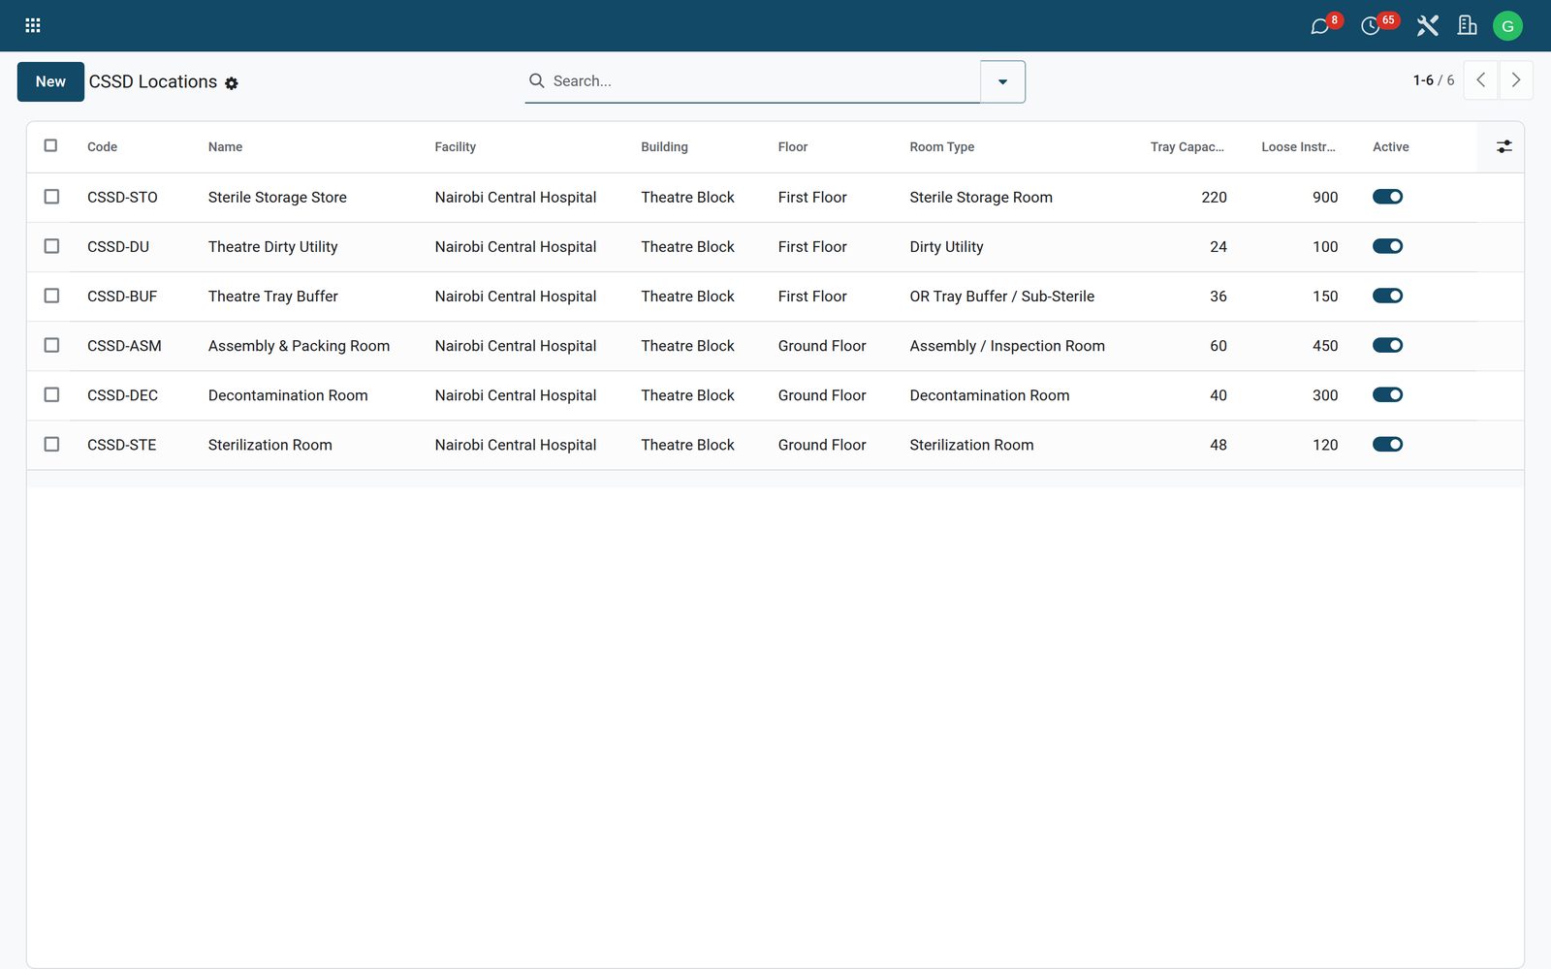Open the messages chat icon
This screenshot has width=1551, height=969.
tap(1319, 26)
